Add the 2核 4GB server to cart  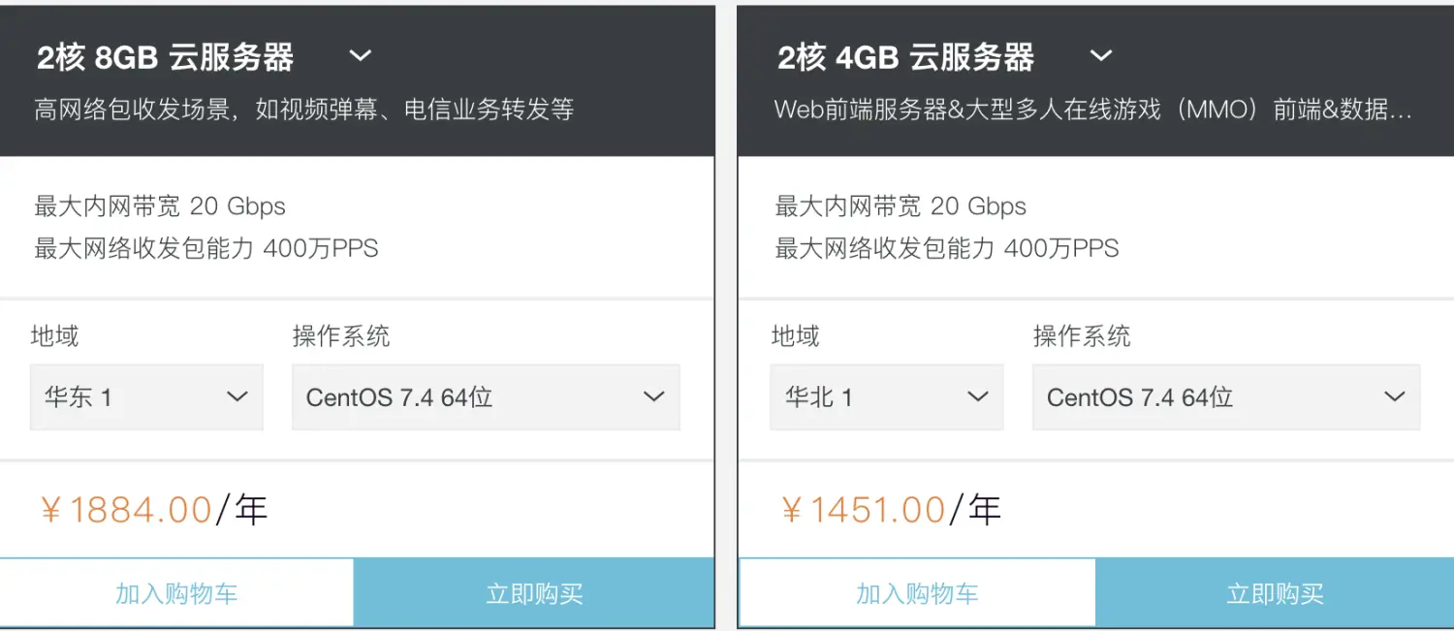coord(917,593)
